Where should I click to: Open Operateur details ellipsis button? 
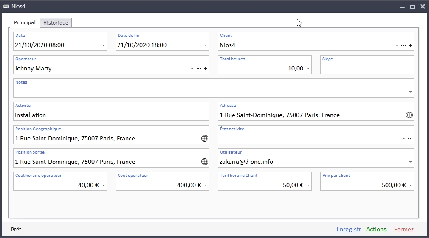click(x=199, y=69)
